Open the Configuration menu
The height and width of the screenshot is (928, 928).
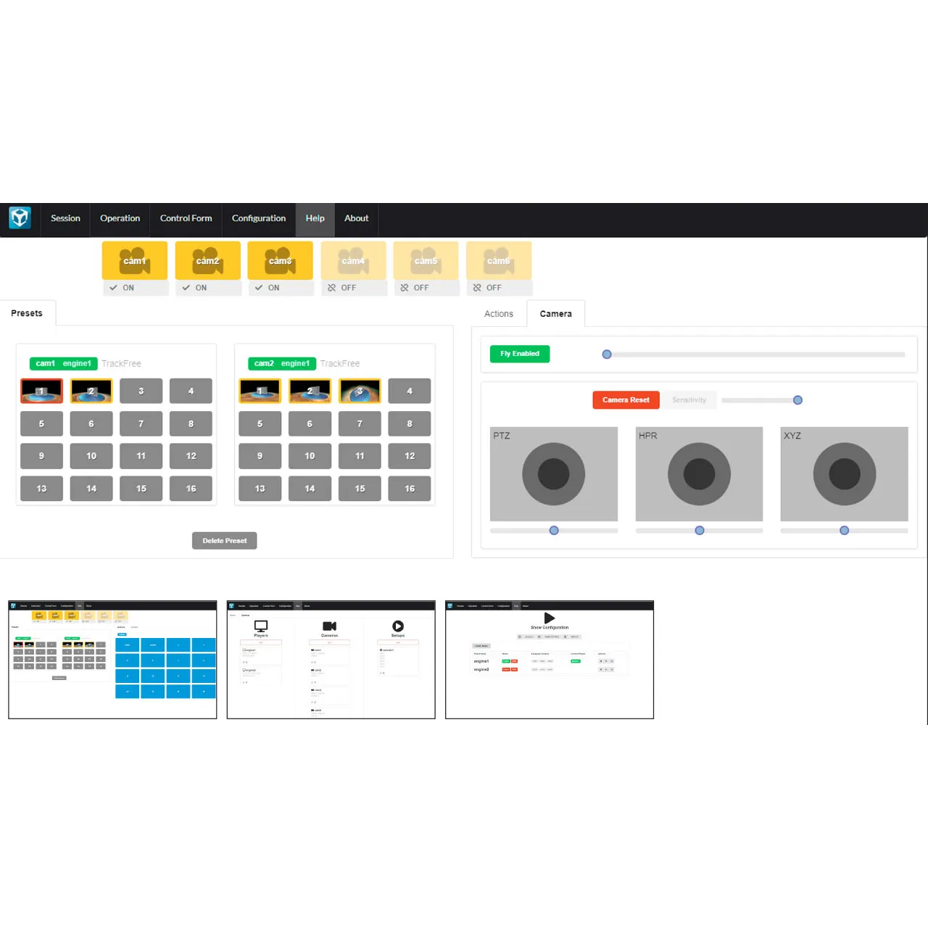259,218
